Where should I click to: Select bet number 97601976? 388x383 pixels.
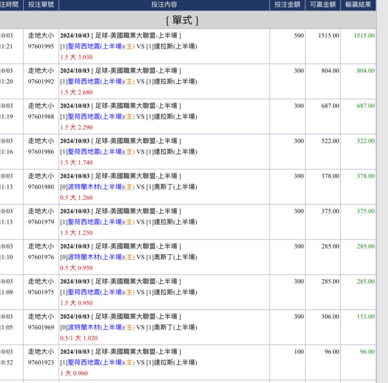click(x=41, y=257)
